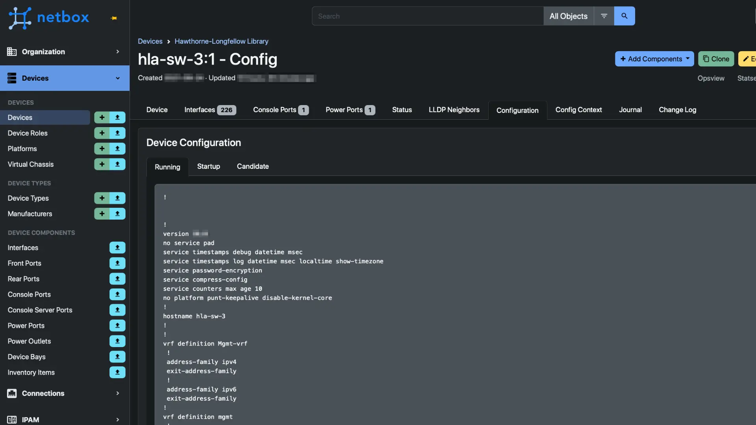This screenshot has height=425, width=756.
Task: Click the Clone button
Action: click(716, 59)
